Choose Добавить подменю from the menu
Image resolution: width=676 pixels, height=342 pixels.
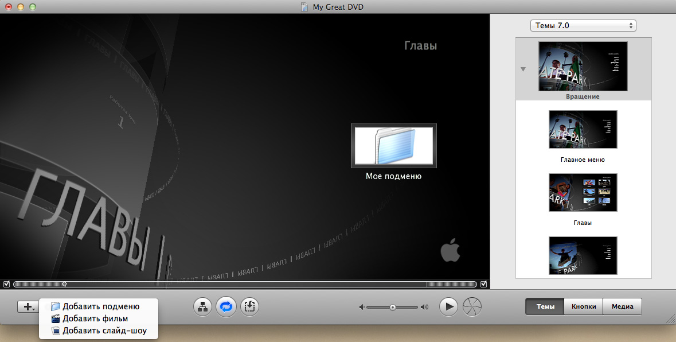pyautogui.click(x=100, y=306)
